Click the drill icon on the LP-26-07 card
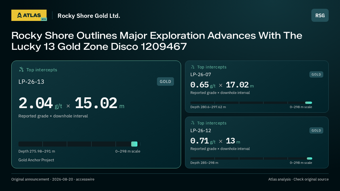The image size is (340, 191). point(193,67)
